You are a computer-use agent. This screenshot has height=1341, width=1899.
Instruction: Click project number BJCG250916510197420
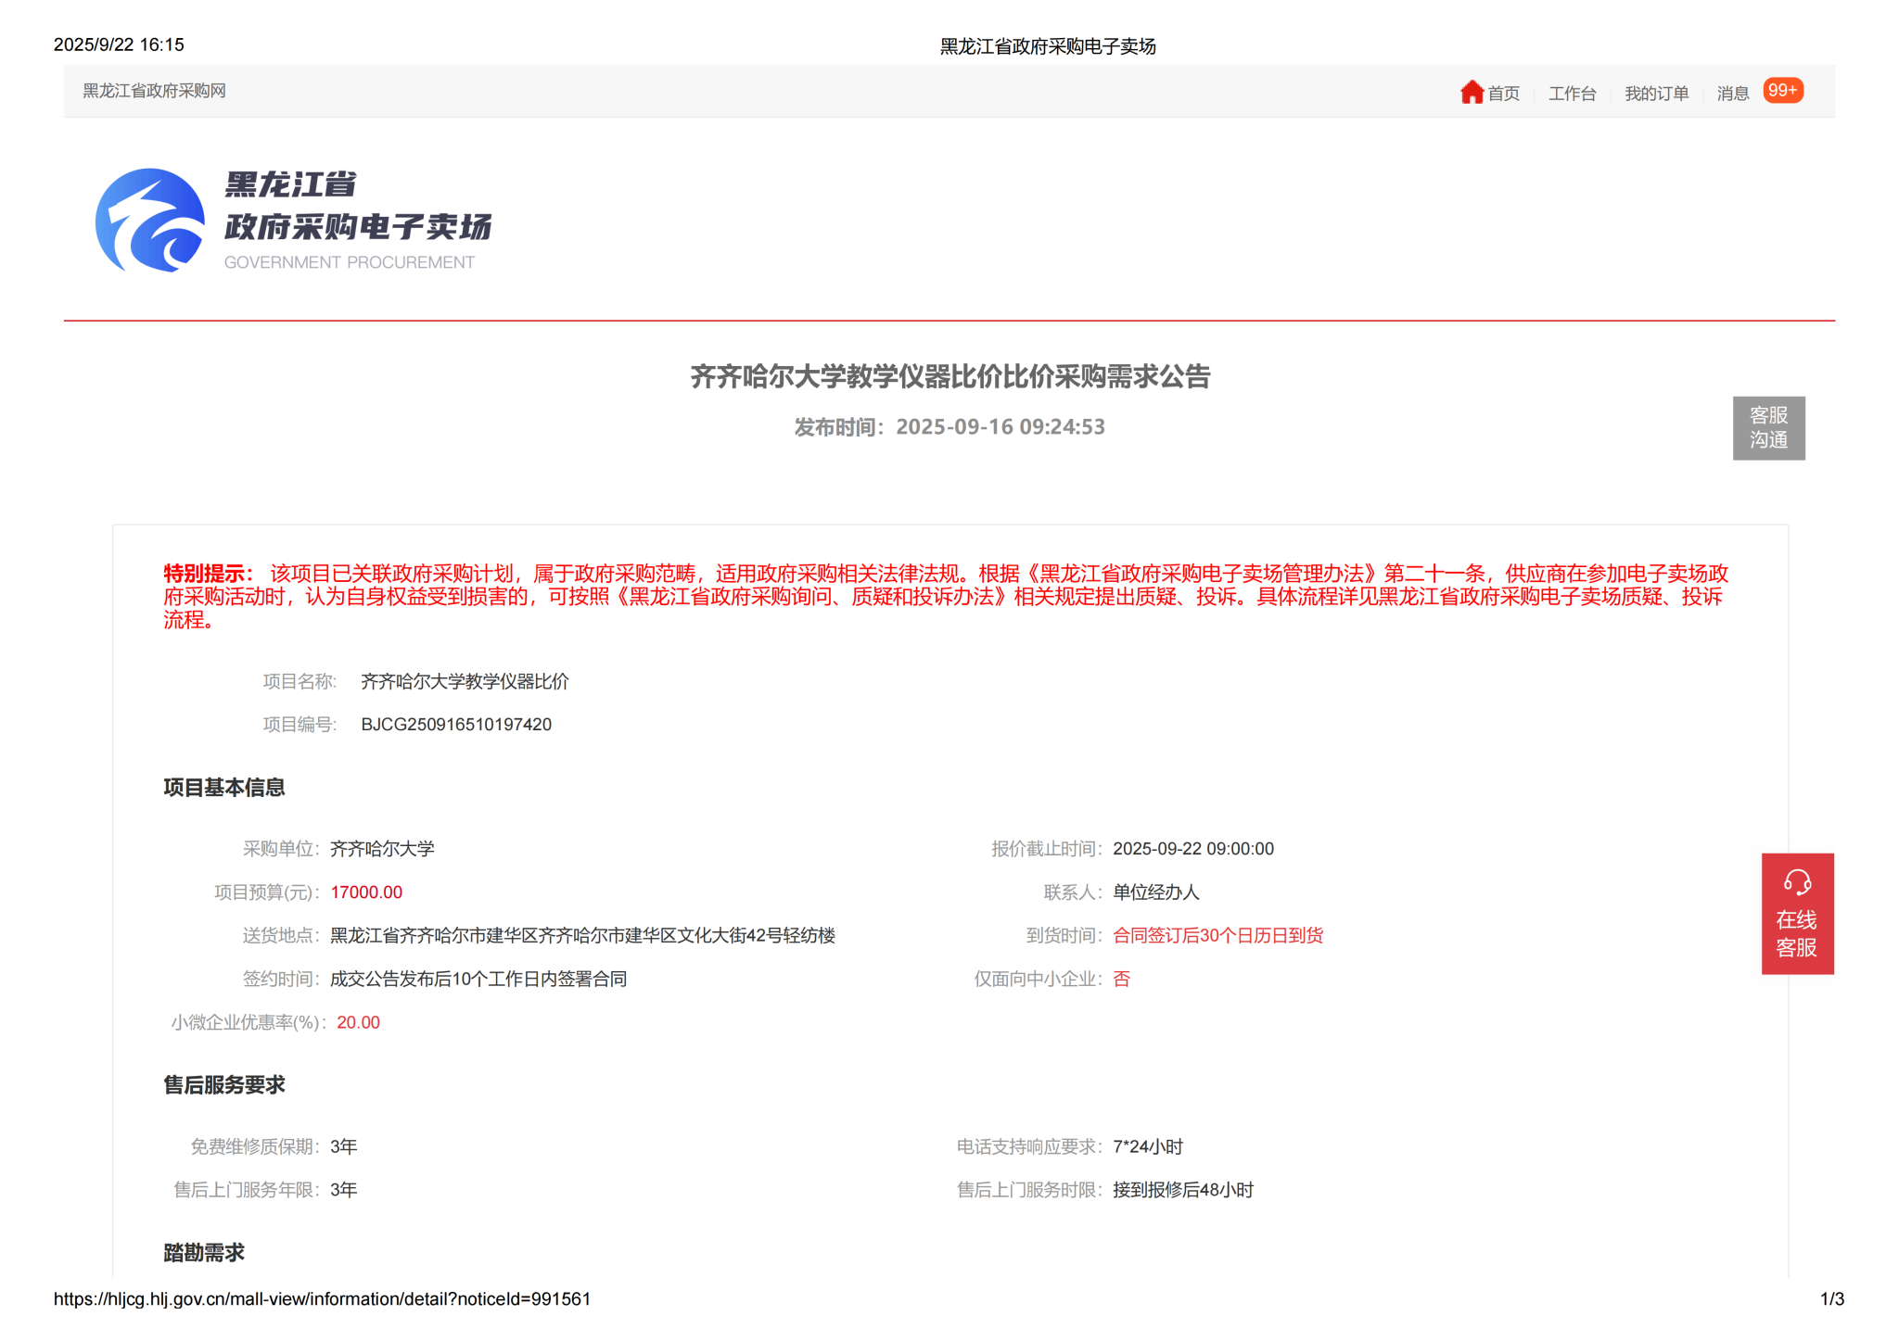(456, 725)
